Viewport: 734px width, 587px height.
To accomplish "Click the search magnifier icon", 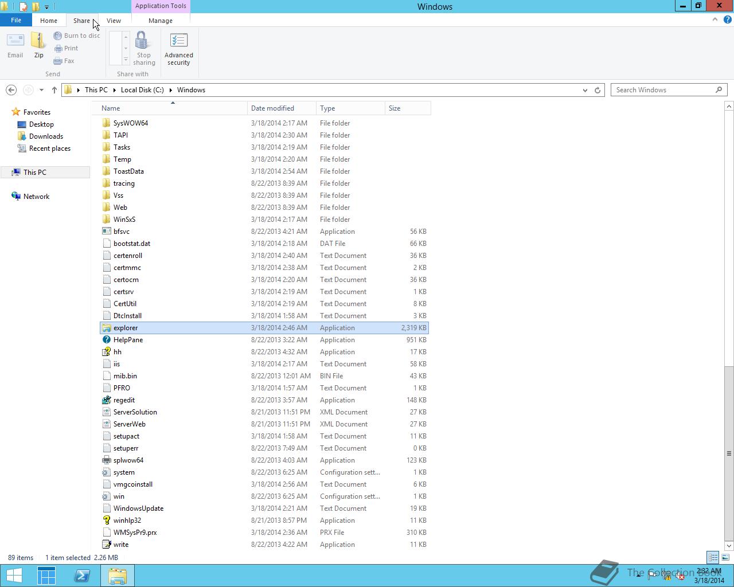I will click(719, 90).
